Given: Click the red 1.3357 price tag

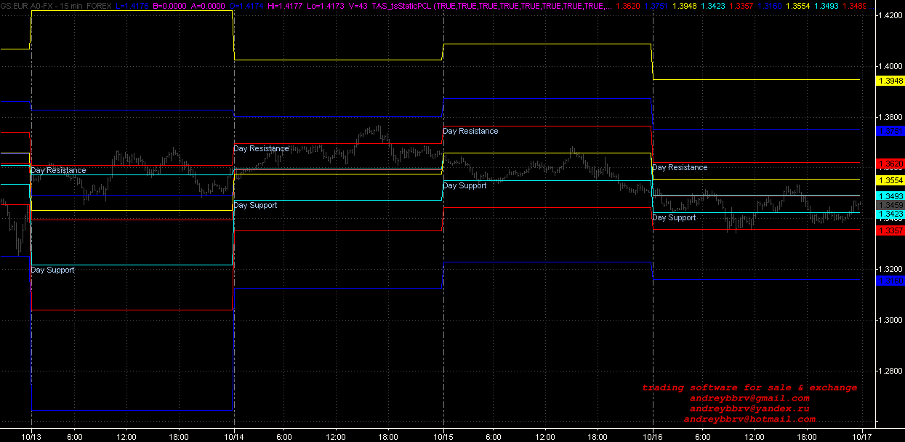Looking at the screenshot, I should pos(890,230).
